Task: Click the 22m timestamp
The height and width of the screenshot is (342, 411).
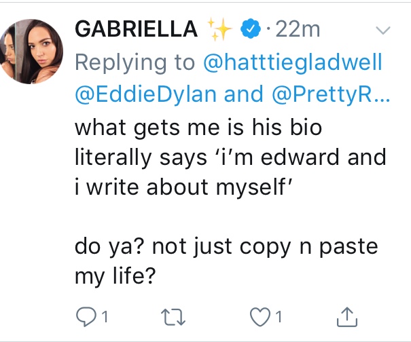Action: click(x=297, y=30)
